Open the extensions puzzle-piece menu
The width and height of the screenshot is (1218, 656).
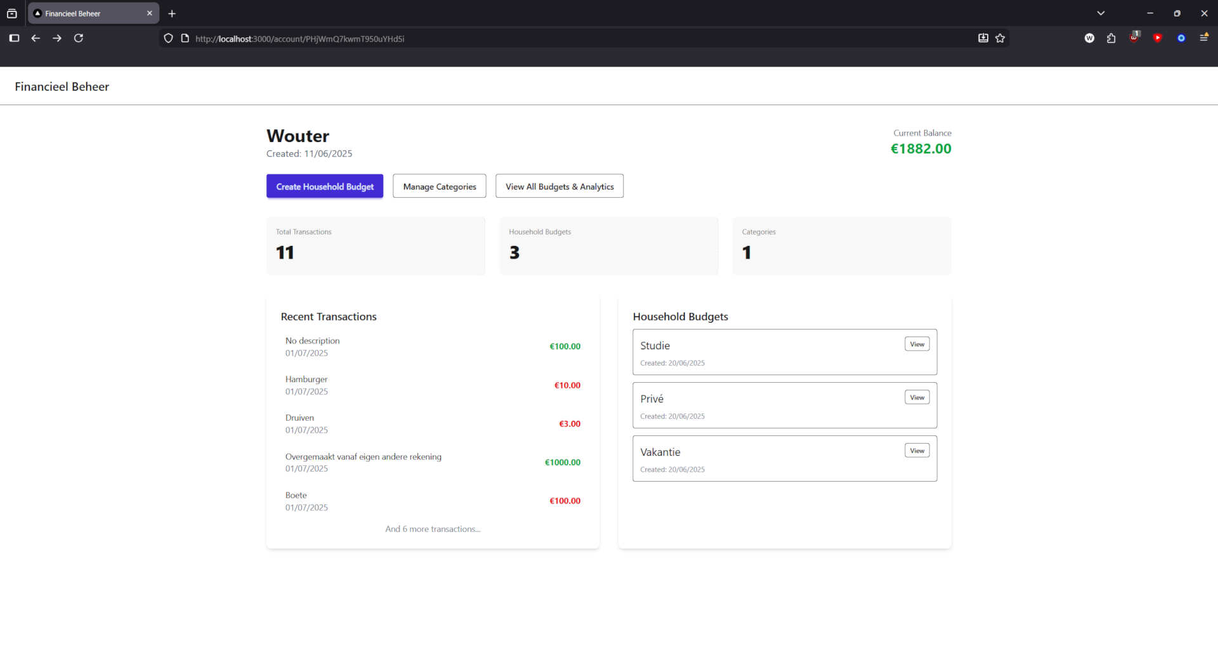[x=1111, y=39]
